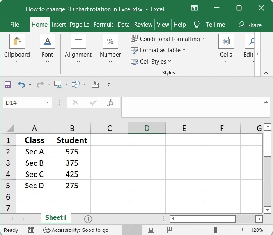Switch to the Review tab

(143, 24)
